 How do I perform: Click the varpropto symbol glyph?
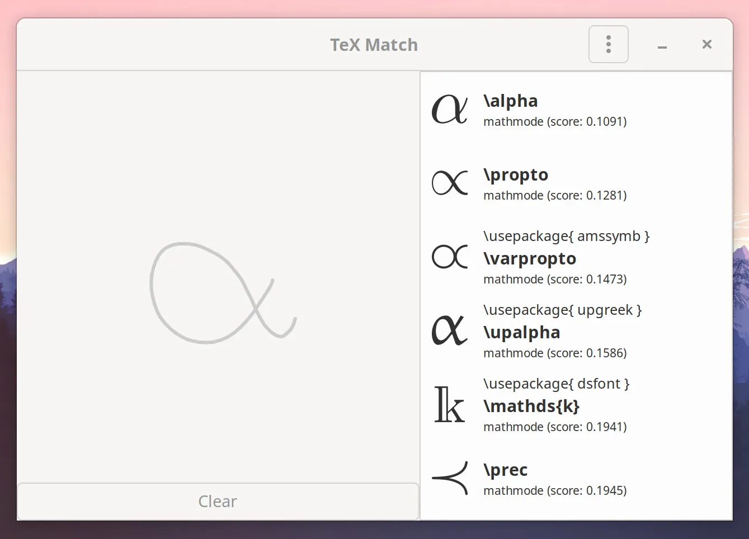tap(450, 257)
